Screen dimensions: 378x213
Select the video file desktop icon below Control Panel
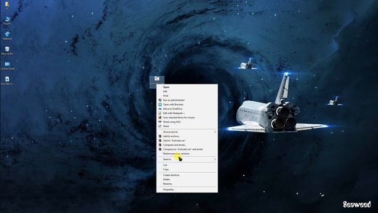tap(7, 80)
